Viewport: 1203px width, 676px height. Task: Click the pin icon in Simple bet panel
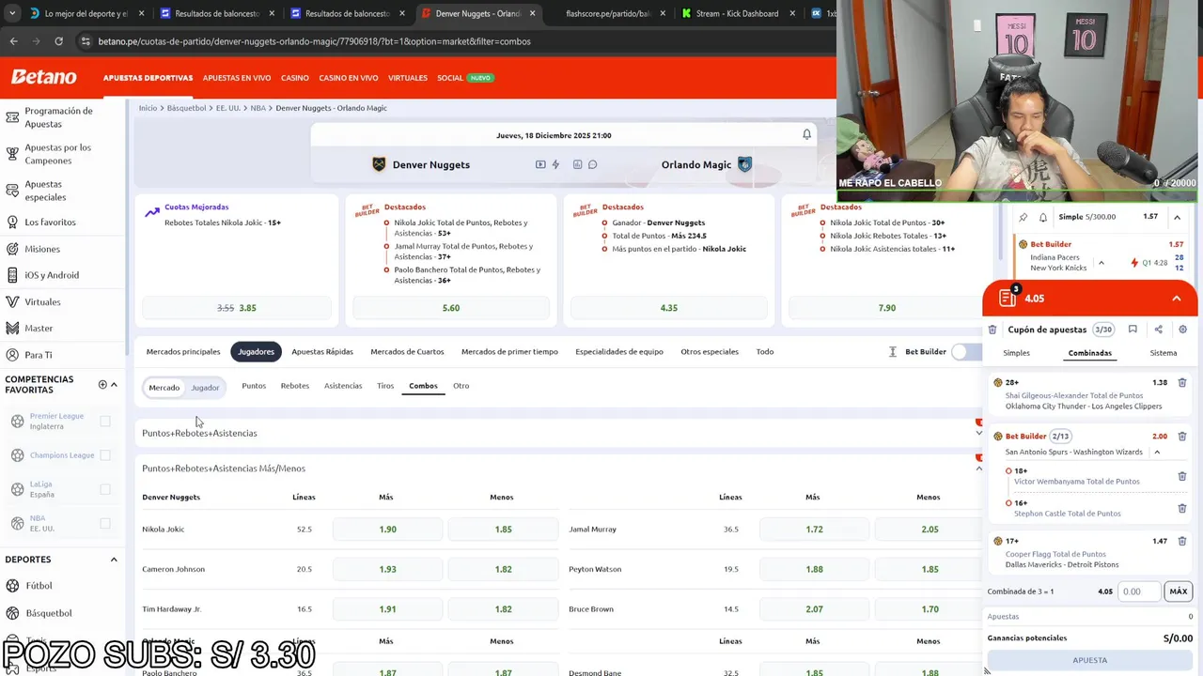tap(1023, 217)
